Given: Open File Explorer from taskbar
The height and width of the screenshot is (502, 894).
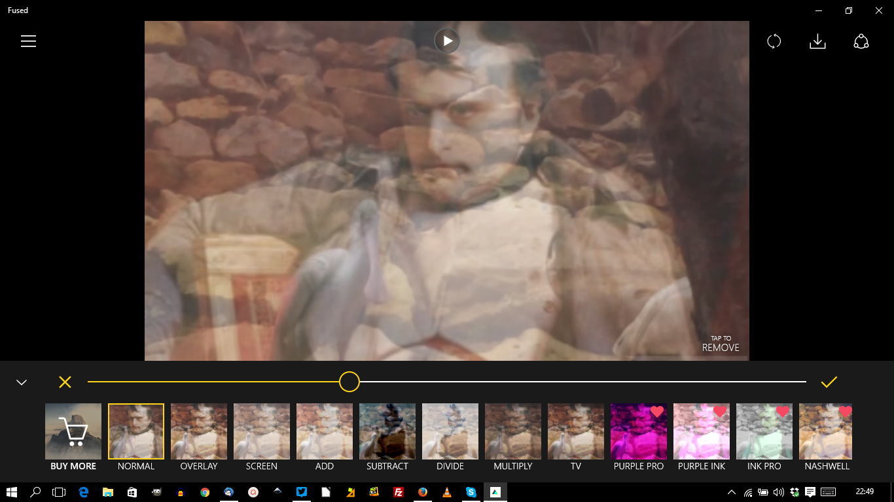Looking at the screenshot, I should pyautogui.click(x=108, y=492).
